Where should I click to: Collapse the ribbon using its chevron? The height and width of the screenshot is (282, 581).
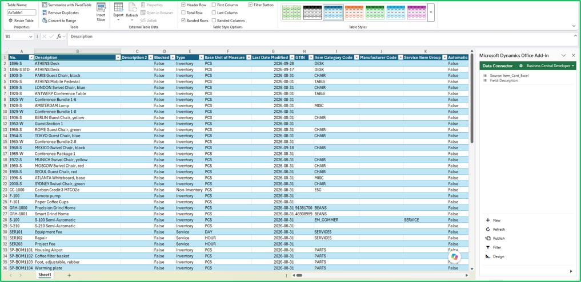tap(574, 26)
